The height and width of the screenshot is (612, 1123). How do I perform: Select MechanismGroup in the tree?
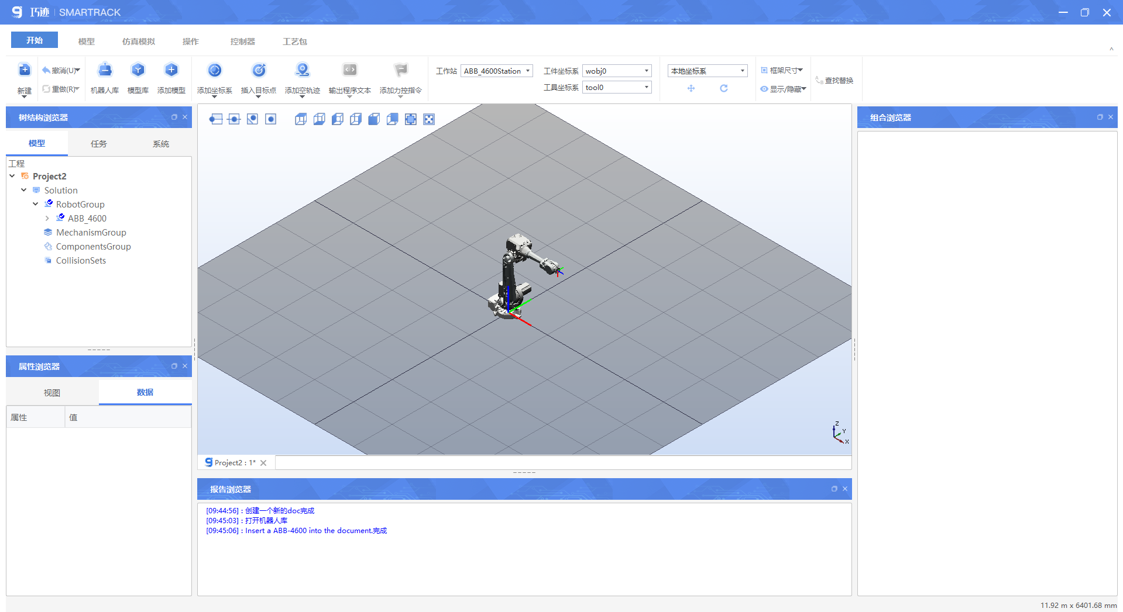(x=91, y=232)
